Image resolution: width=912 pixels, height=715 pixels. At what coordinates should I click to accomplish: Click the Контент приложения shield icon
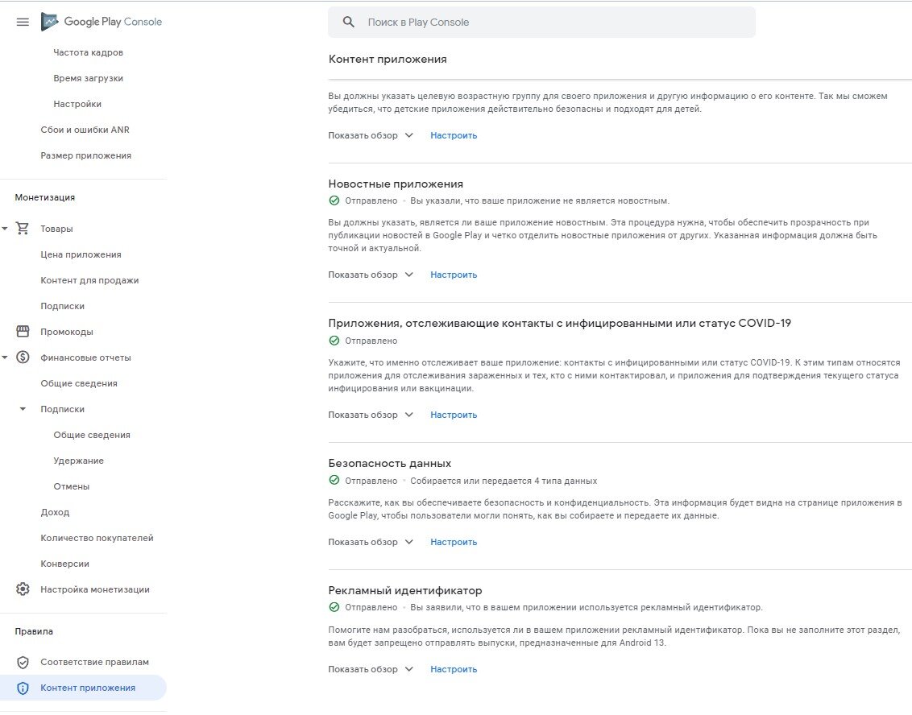[22, 688]
